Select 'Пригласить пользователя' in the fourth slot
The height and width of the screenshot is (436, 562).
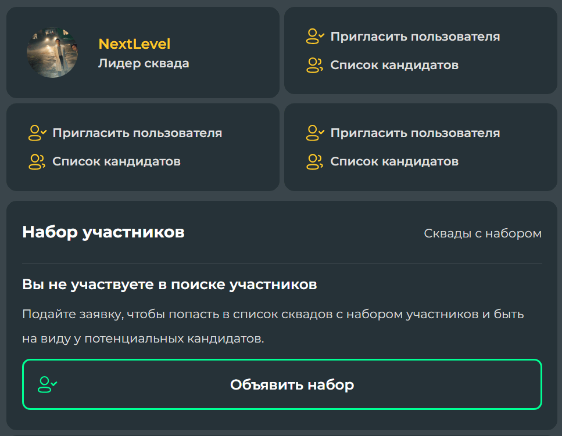(x=415, y=133)
